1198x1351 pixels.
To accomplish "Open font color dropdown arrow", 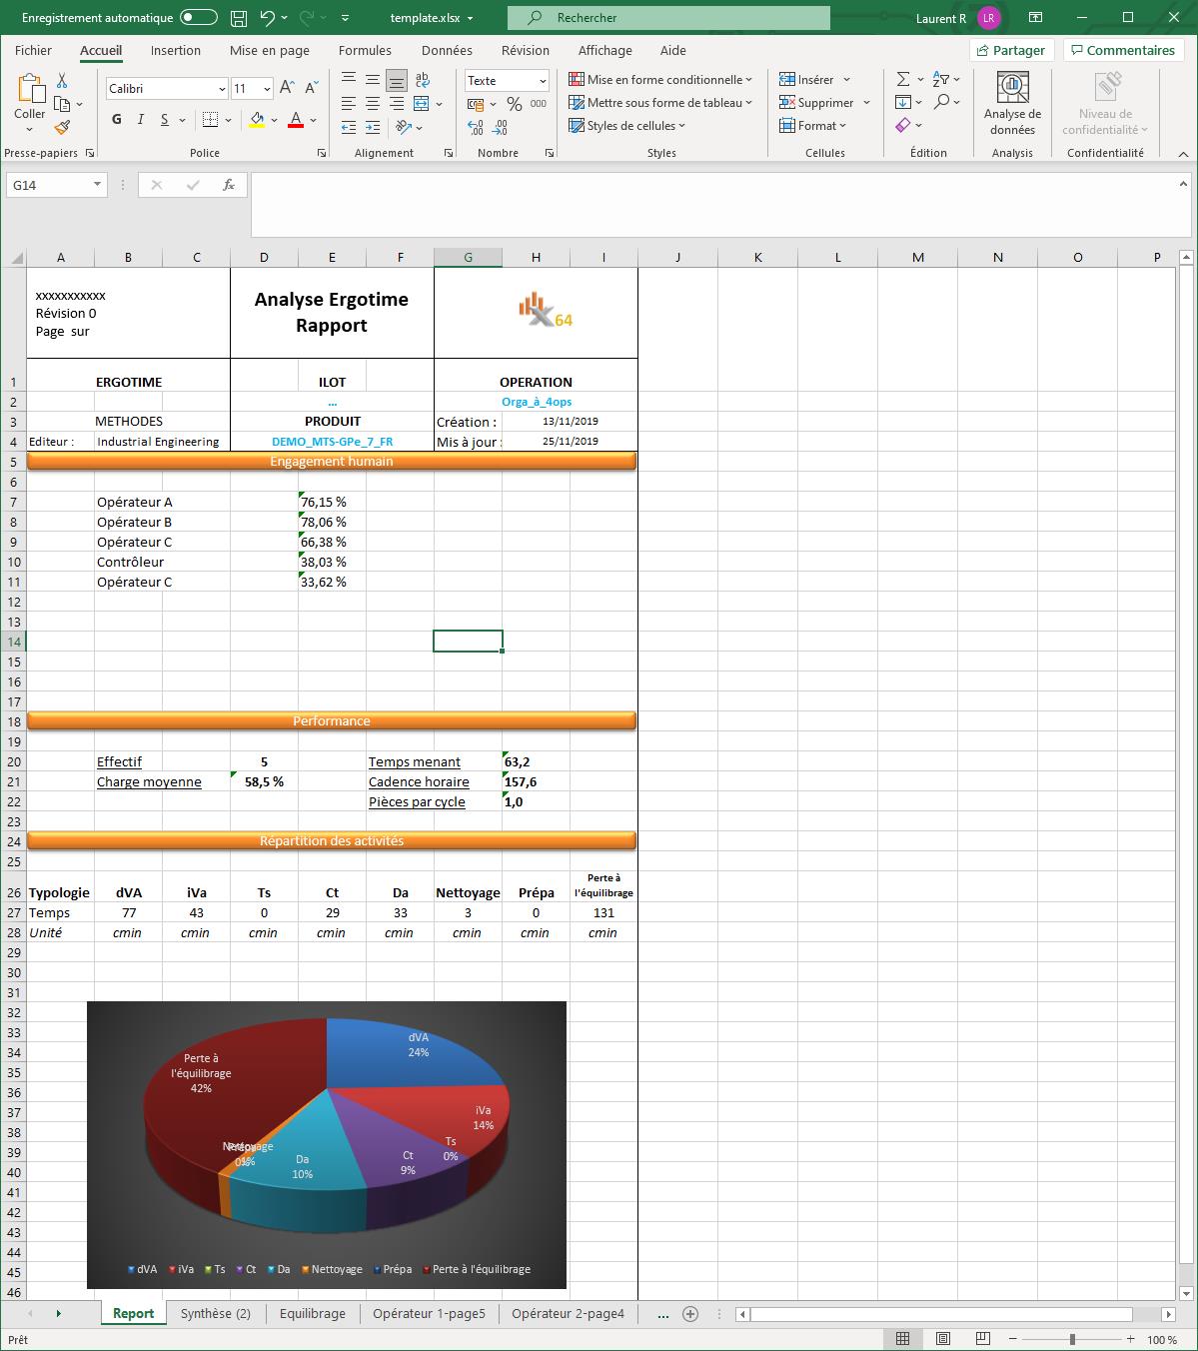I will 313,120.
